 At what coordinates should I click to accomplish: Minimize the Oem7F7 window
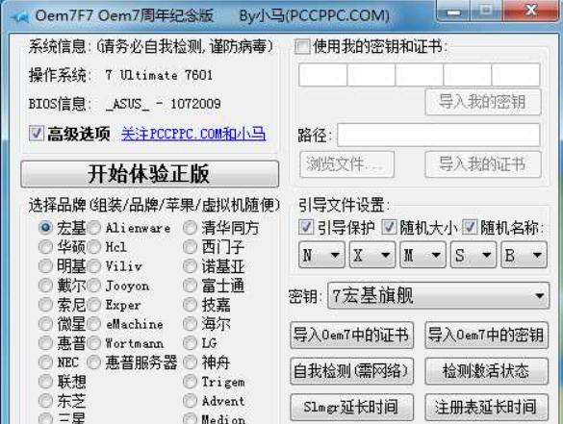coord(453,11)
